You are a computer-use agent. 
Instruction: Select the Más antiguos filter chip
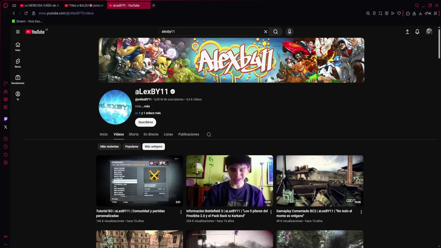point(154,147)
